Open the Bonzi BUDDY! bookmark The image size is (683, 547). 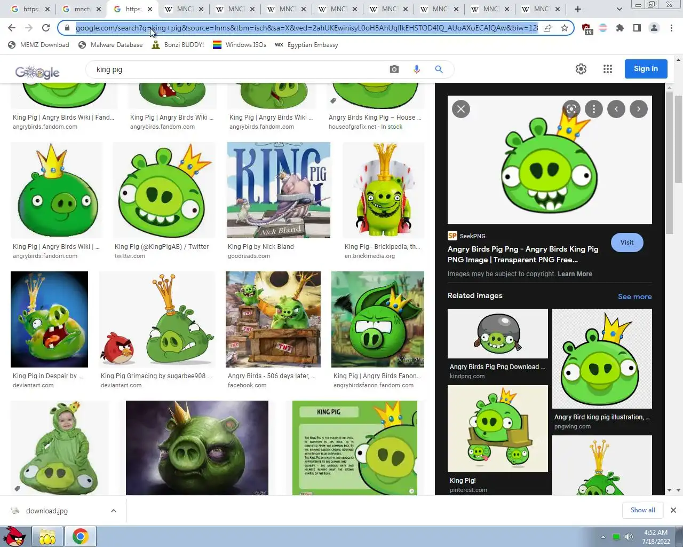(178, 45)
